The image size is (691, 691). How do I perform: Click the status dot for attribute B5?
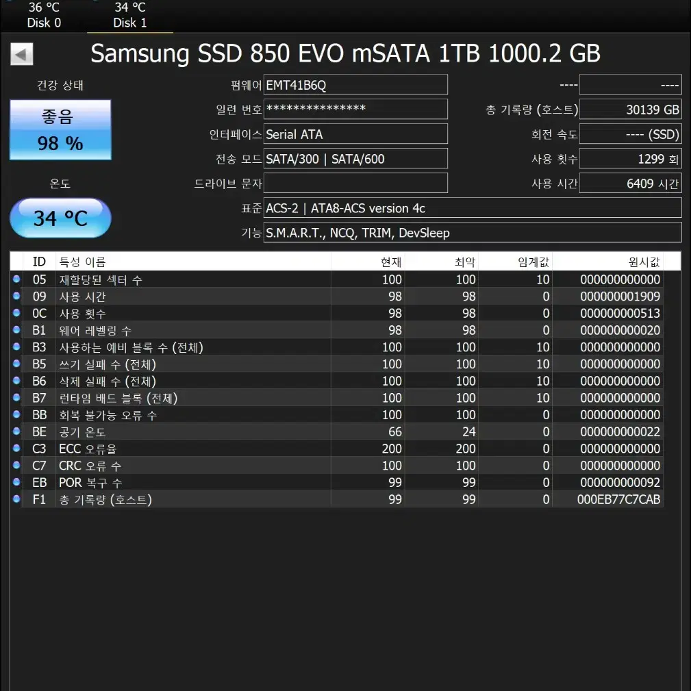16,363
